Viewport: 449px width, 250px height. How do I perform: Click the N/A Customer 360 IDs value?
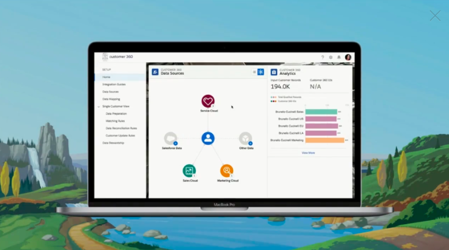click(315, 86)
